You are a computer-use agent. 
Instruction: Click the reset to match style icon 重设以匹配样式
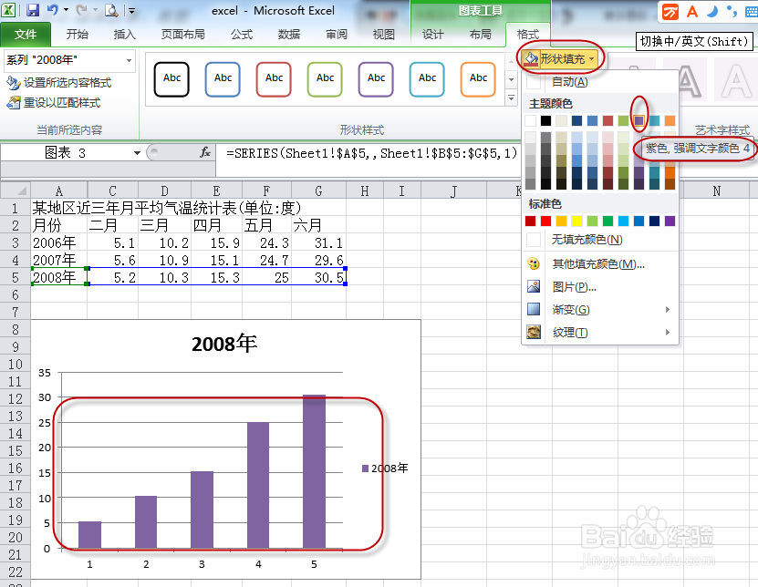pos(13,102)
